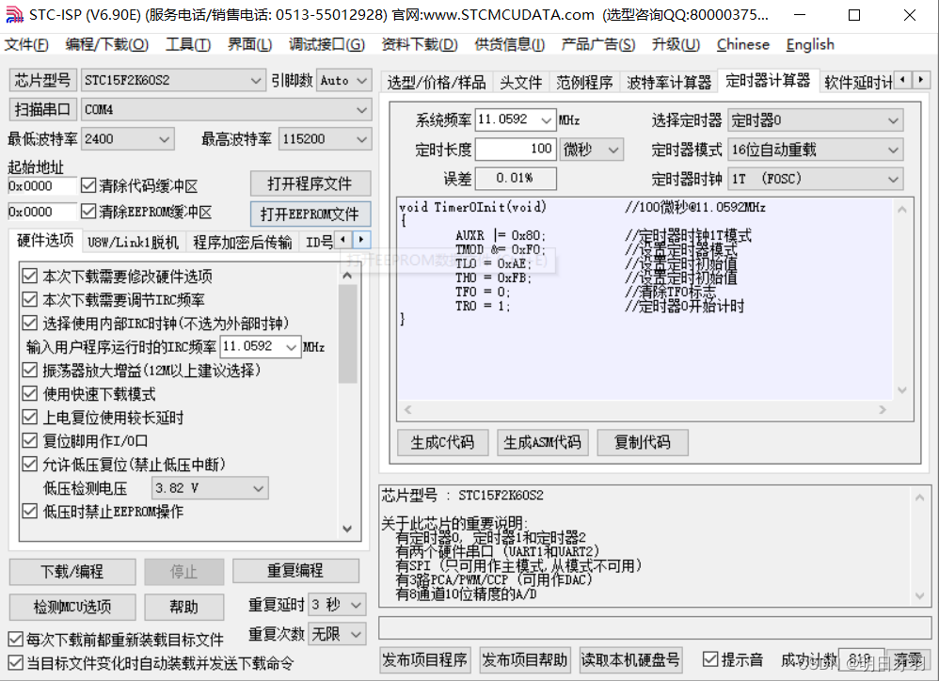Toggle 上电复位使用较长延时 checkbox
The height and width of the screenshot is (681, 939).
(29, 417)
